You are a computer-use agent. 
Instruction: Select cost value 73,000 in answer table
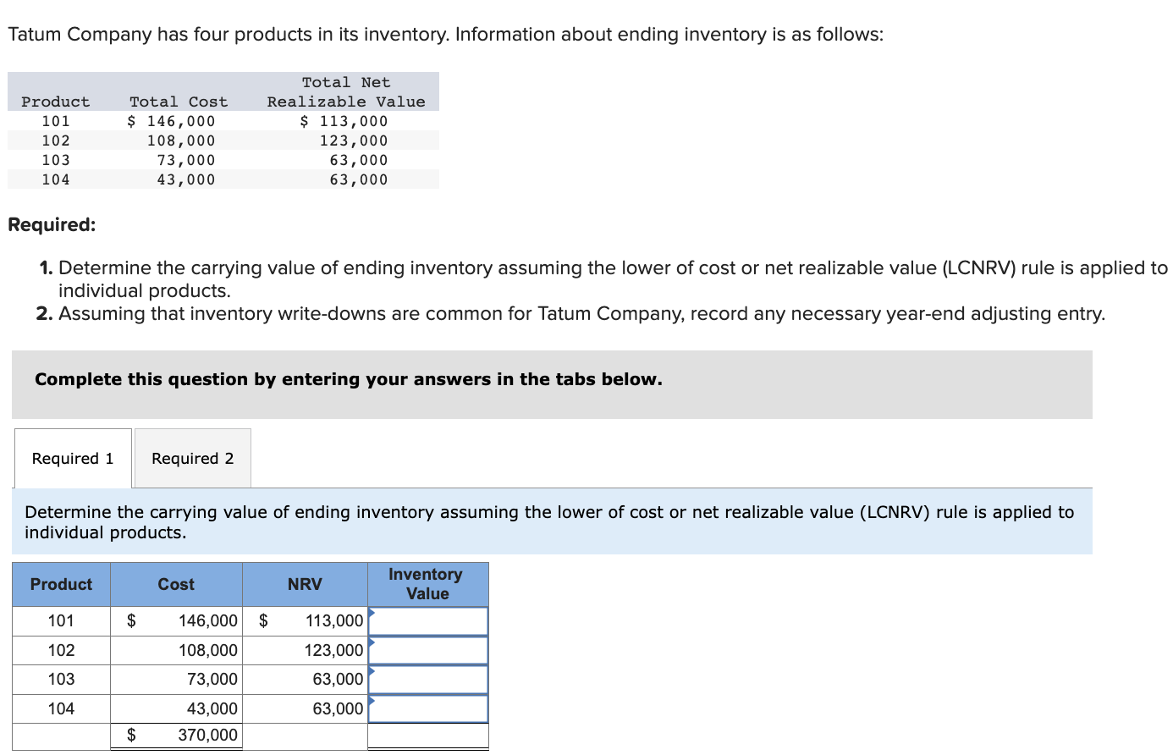[x=212, y=679]
